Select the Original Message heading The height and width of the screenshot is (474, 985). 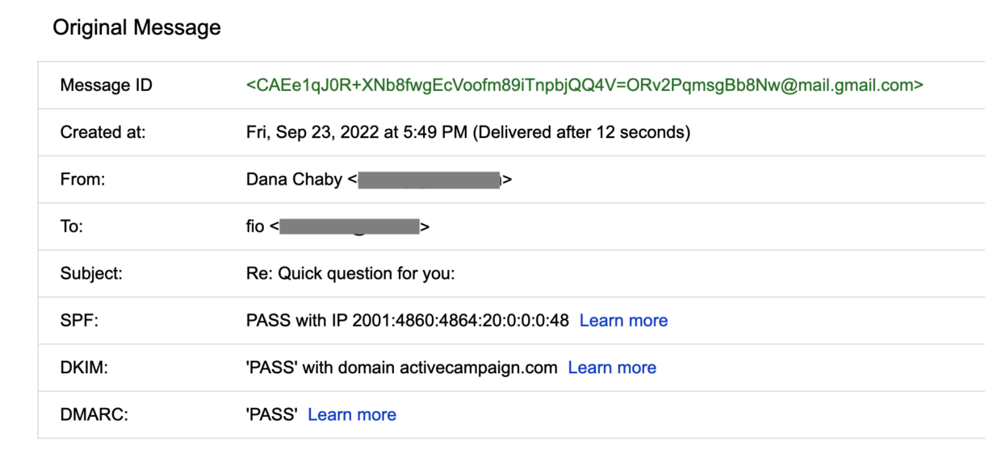tap(136, 27)
